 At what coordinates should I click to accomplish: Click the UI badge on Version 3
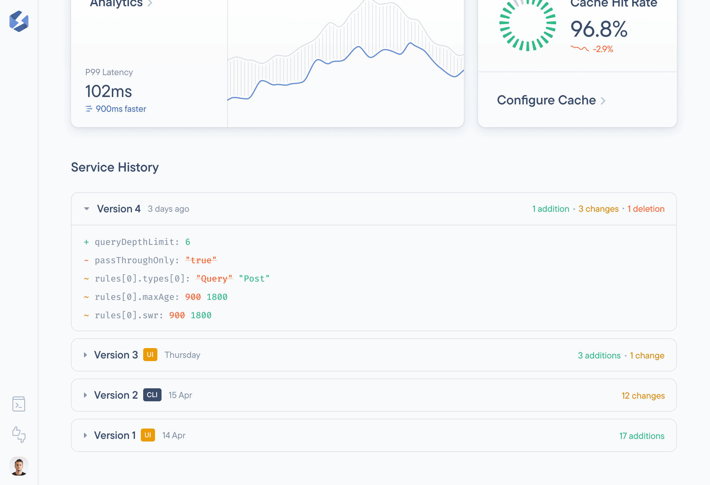(150, 355)
